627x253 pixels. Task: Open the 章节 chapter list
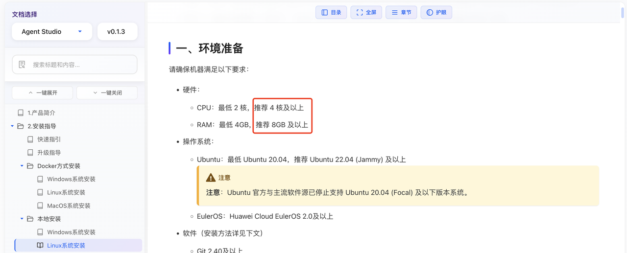pos(402,12)
